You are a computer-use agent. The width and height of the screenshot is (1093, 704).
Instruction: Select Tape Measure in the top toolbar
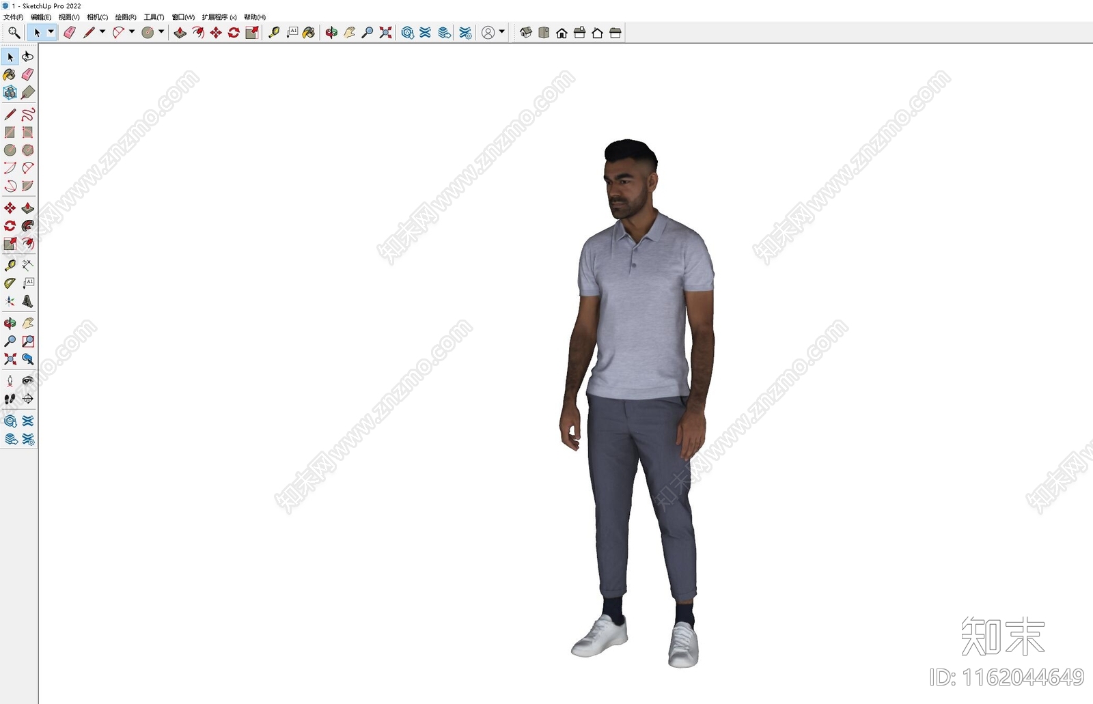pyautogui.click(x=274, y=32)
